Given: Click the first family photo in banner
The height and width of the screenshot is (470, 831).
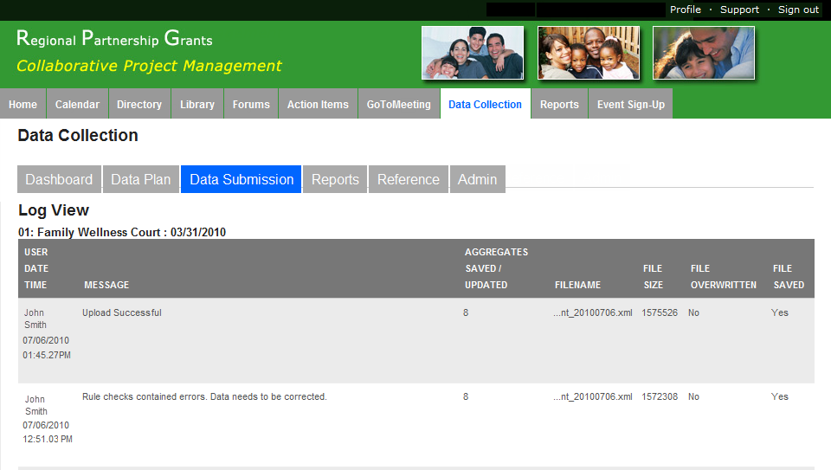Looking at the screenshot, I should coord(473,53).
